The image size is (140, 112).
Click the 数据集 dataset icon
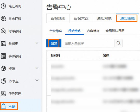(x=3, y=43)
